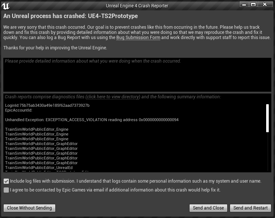Click the scrollbar track below the thumb
The image size is (275, 218).
268,152
